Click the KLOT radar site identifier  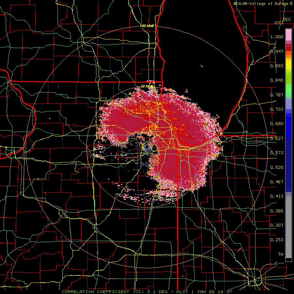click(182, 292)
